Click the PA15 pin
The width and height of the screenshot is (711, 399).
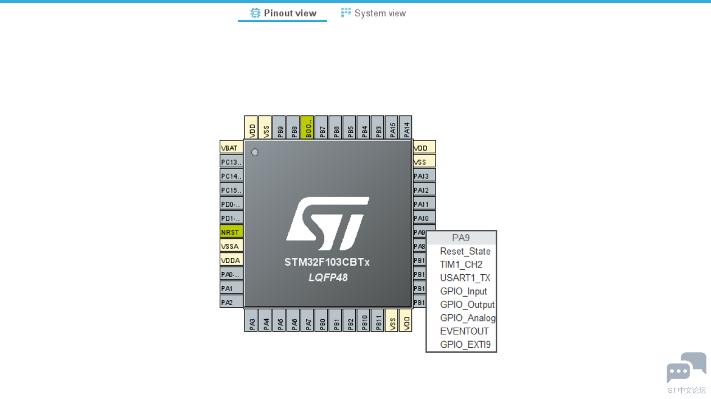click(x=392, y=128)
